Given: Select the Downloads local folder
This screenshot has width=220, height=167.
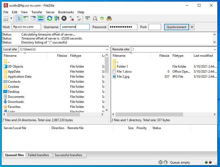Looking at the screenshot, I should point(16,102).
